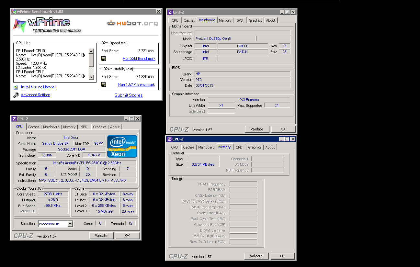
Task: Run the 1024M Benchmark
Action: click(x=136, y=84)
